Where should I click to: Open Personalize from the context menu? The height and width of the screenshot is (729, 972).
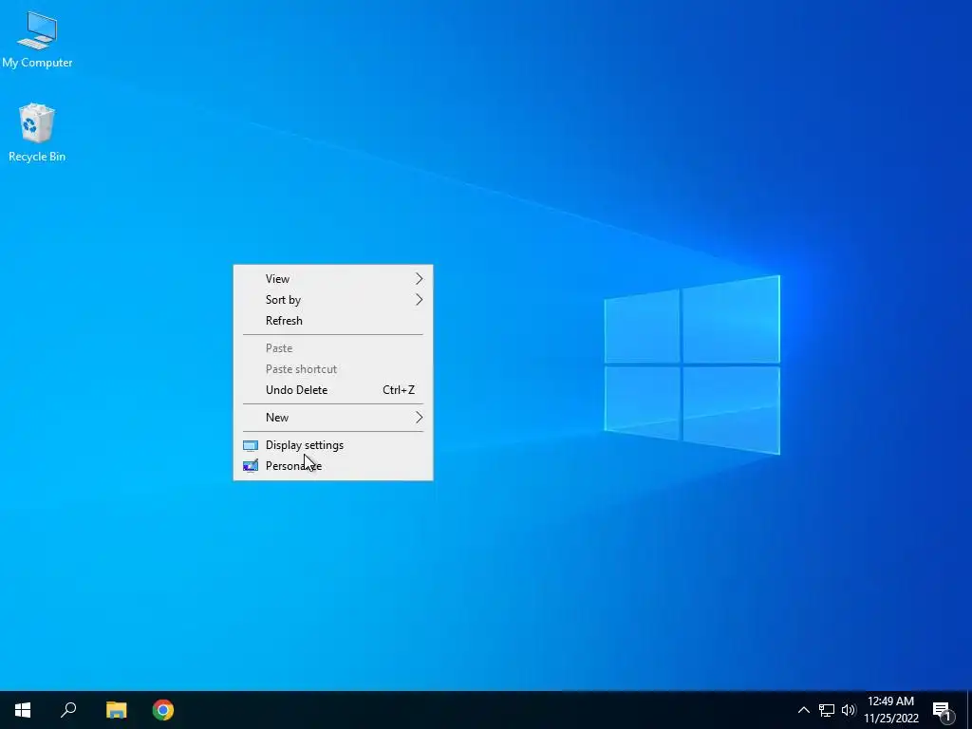[x=333, y=466]
